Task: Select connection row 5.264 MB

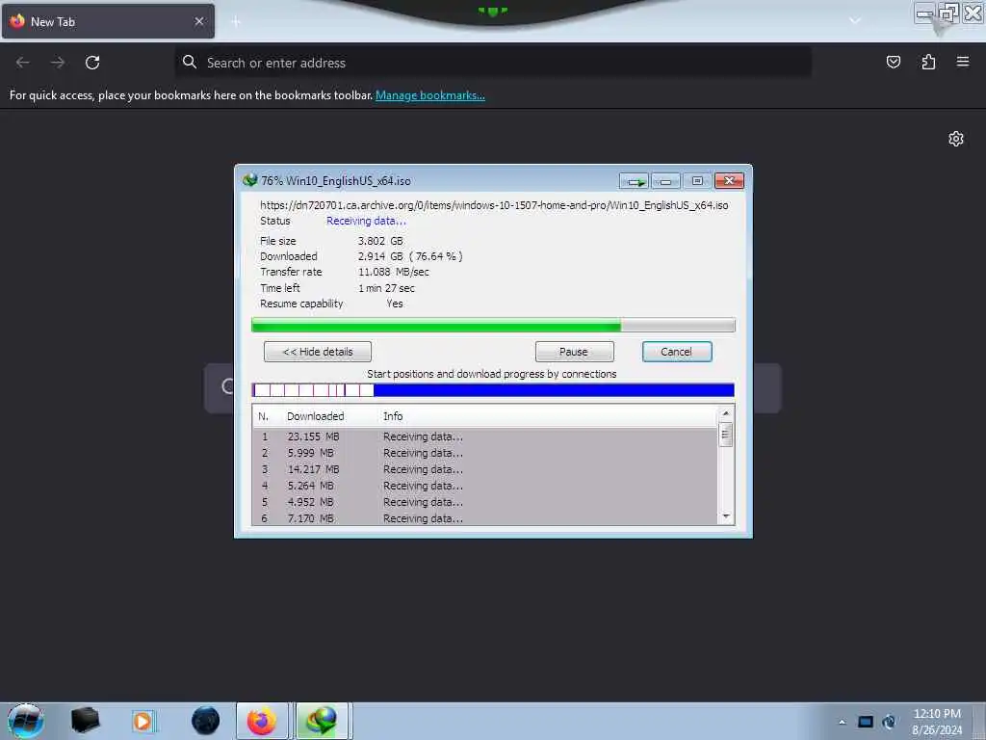Action: tap(485, 486)
